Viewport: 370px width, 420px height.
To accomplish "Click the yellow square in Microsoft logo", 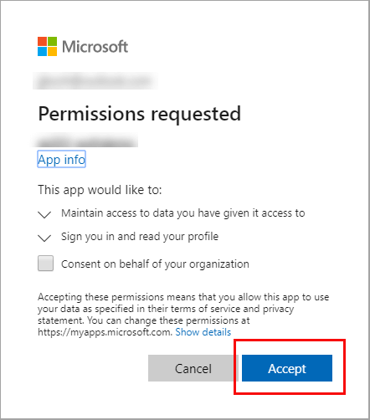I will coord(52,51).
